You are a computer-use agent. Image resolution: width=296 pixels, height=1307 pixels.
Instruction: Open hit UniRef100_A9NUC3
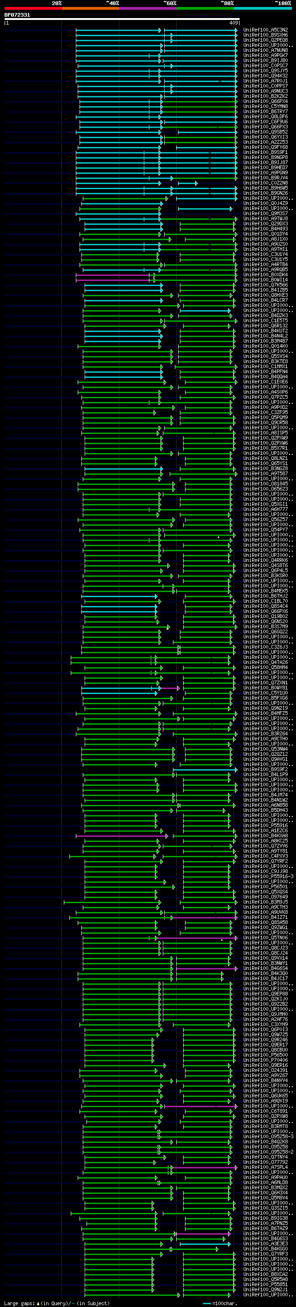click(265, 91)
